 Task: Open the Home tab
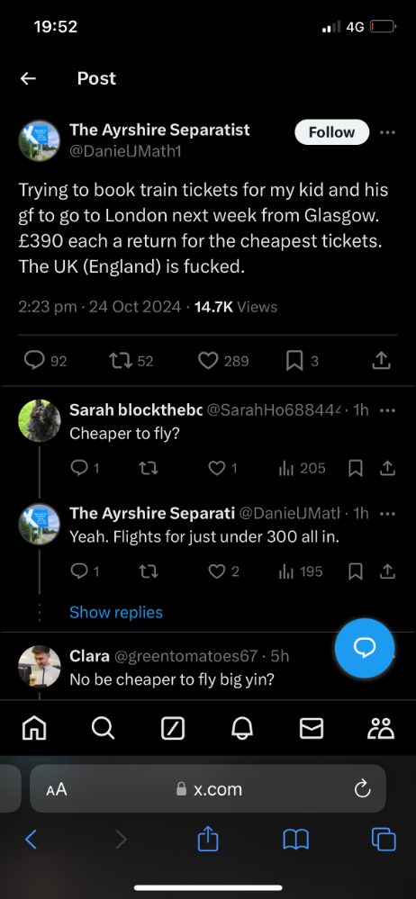tap(34, 728)
